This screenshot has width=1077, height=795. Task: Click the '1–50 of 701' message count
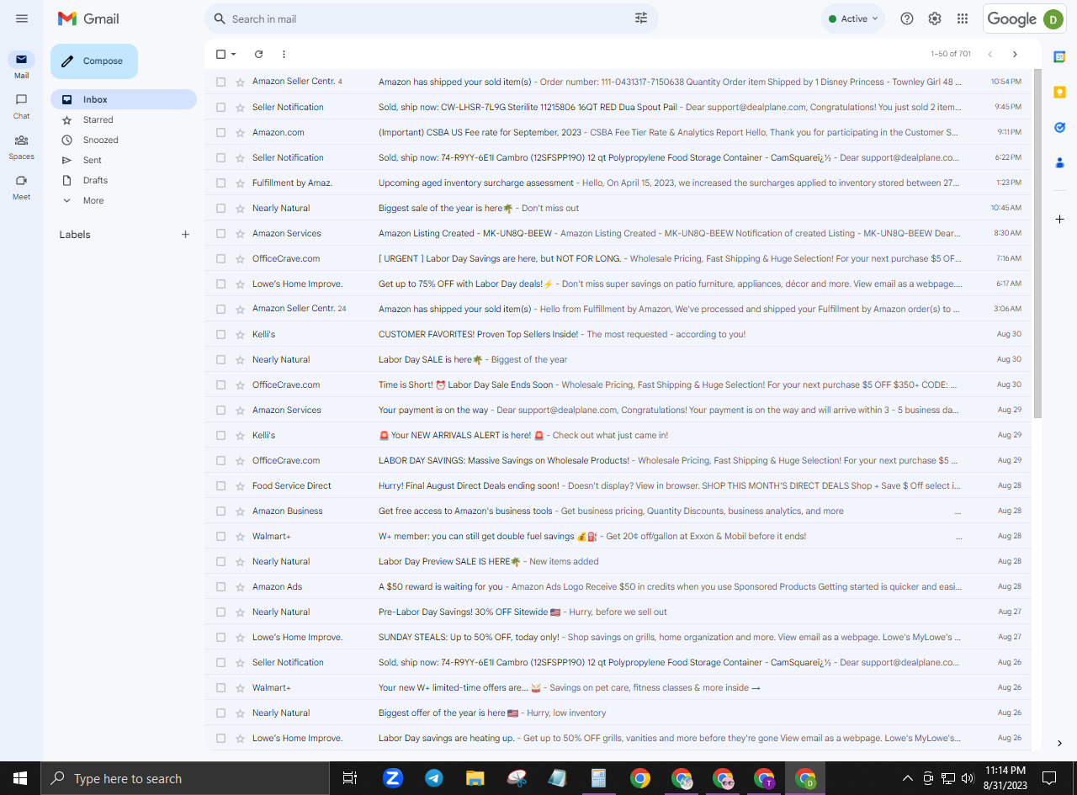pos(951,54)
